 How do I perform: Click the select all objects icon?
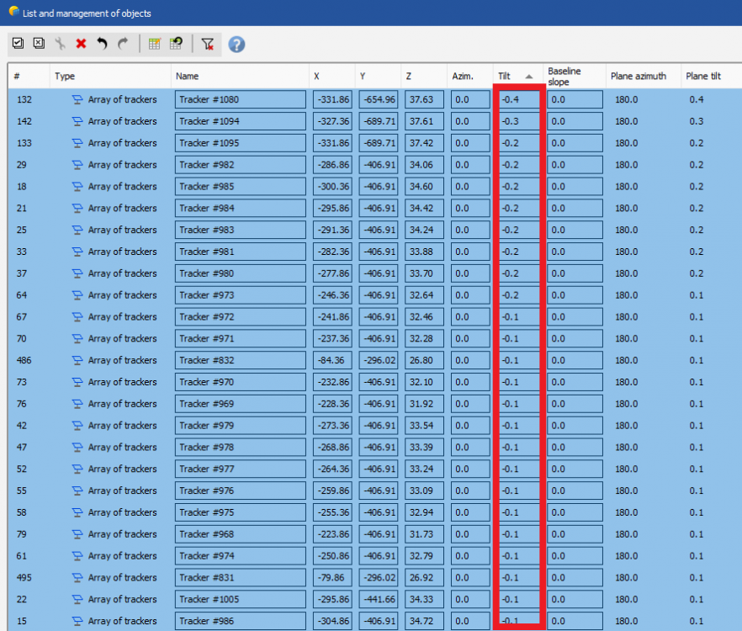(x=18, y=44)
